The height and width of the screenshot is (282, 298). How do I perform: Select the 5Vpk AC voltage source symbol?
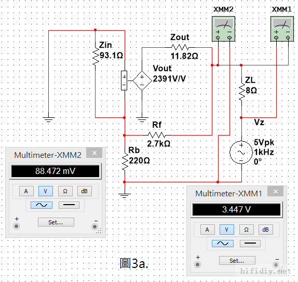[x=241, y=152]
